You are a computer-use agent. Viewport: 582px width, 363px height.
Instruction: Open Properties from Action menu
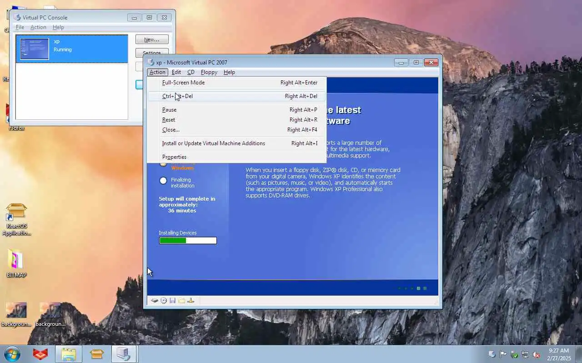coord(236,157)
